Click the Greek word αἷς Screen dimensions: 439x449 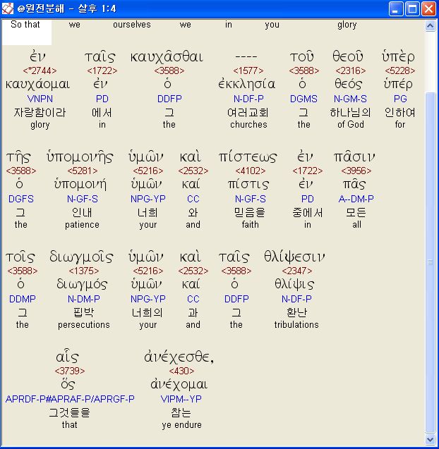pyautogui.click(x=67, y=357)
